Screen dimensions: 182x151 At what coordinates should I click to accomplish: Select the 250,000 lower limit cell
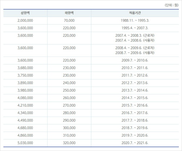(69, 90)
